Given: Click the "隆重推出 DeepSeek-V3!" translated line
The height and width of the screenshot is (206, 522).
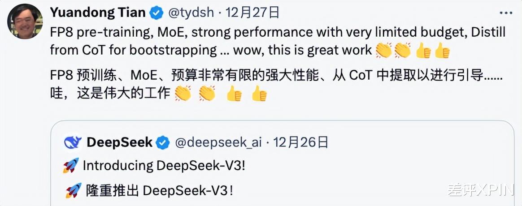Looking at the screenshot, I should (159, 191).
